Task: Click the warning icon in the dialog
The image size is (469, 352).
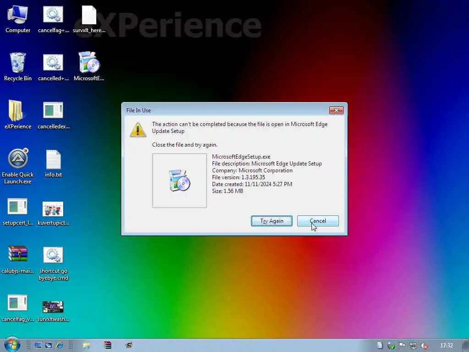Action: point(138,130)
